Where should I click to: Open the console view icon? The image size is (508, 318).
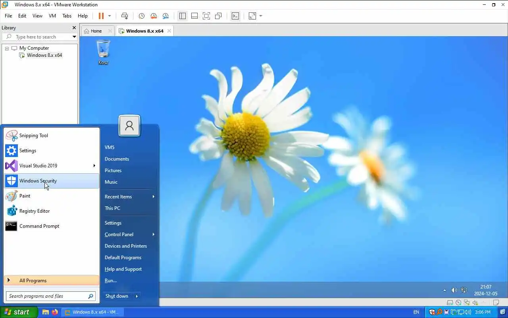235,16
